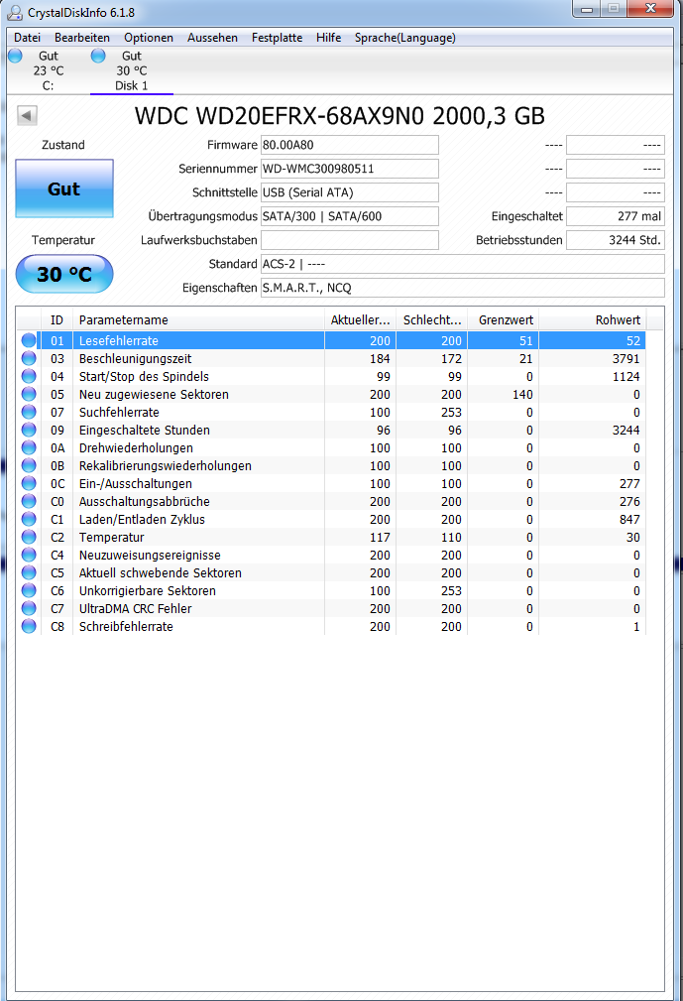Open the Optionen menu
683x1001 pixels.
click(x=149, y=38)
